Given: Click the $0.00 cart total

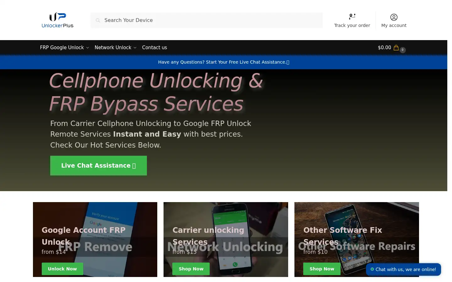Looking at the screenshot, I should coord(384,48).
